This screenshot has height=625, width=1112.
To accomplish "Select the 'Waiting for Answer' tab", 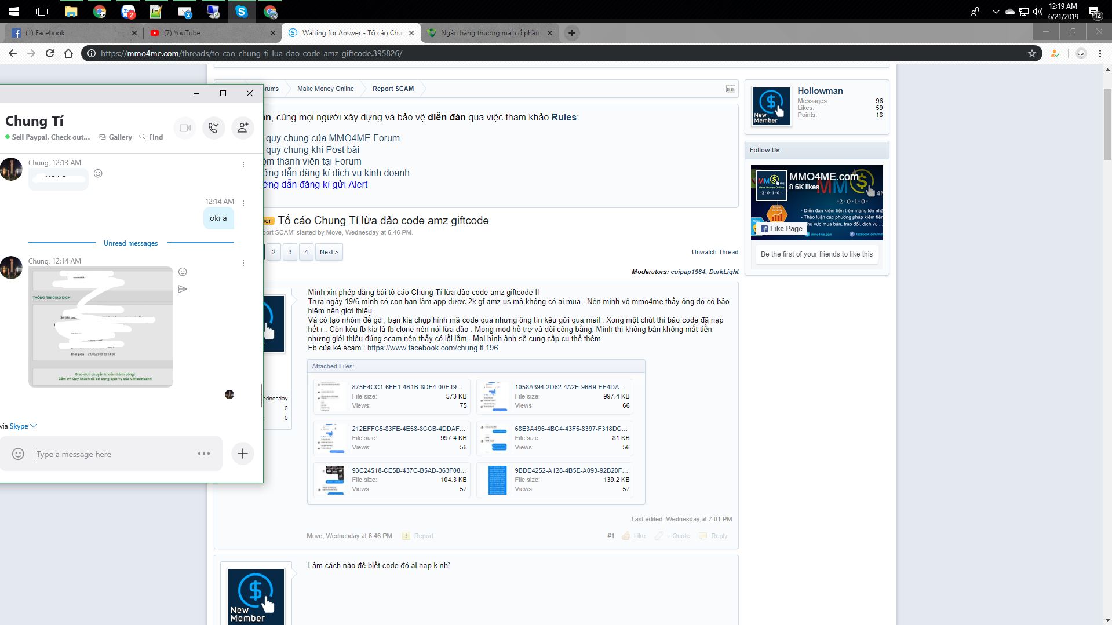I will tap(351, 33).
